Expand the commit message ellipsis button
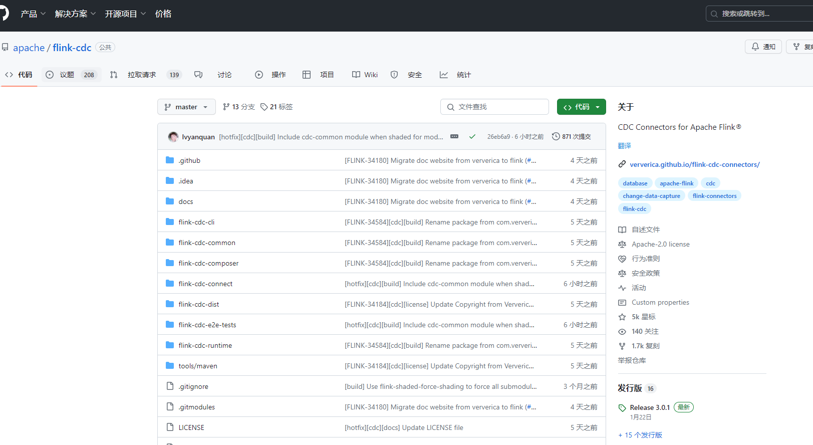The height and width of the screenshot is (445, 813). tap(454, 136)
